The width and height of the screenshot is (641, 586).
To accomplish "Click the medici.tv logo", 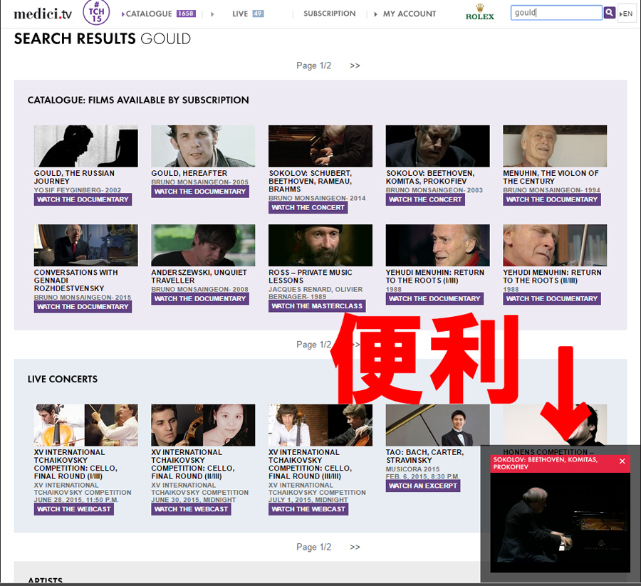I will (x=43, y=14).
